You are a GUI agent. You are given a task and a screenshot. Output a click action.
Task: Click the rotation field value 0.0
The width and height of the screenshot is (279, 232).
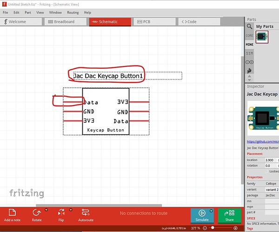click(x=271, y=166)
